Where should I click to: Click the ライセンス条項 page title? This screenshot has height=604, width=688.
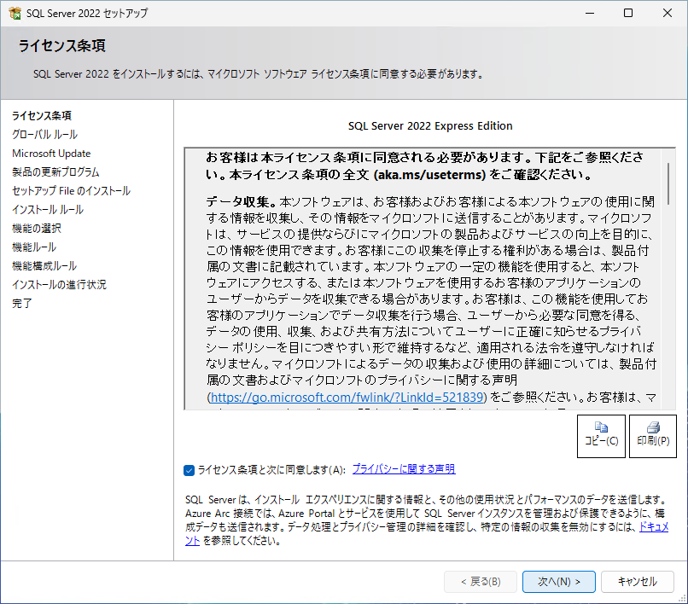[x=61, y=45]
